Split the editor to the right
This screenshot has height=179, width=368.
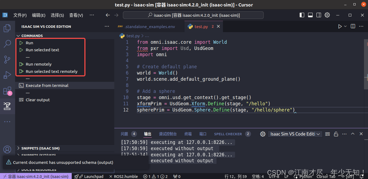[x=353, y=26]
